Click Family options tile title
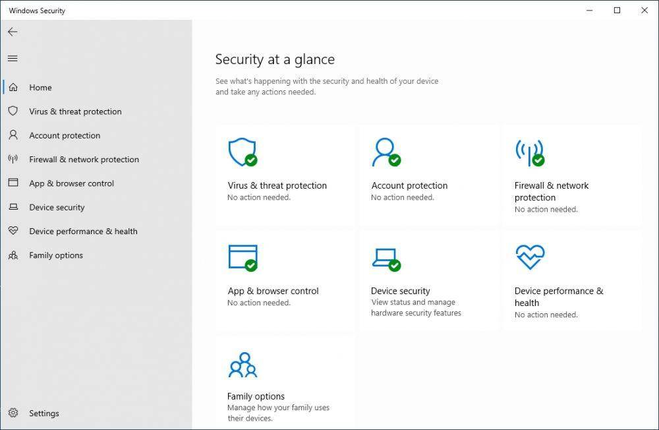 [x=256, y=396]
